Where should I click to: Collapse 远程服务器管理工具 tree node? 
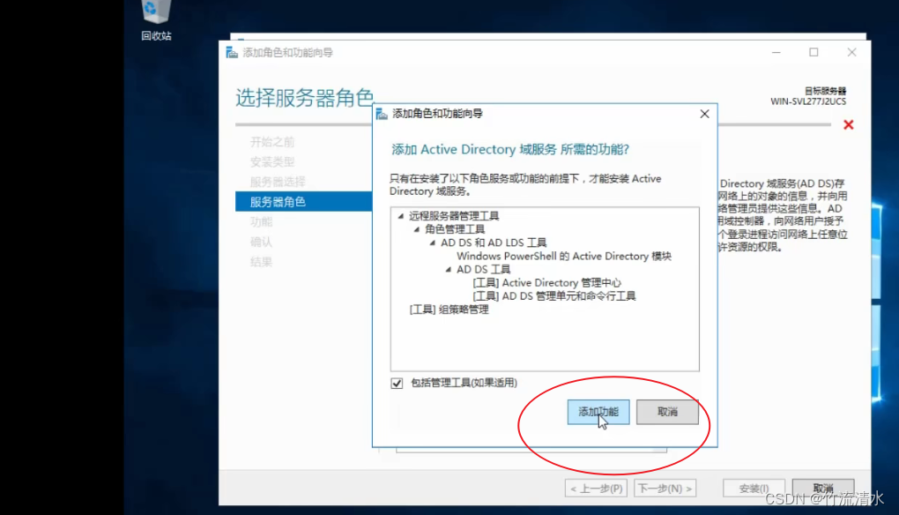click(401, 216)
